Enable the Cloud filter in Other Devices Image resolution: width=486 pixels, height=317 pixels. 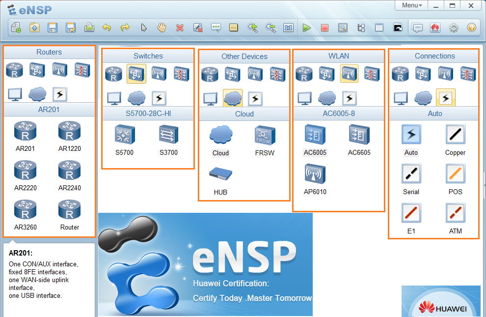coord(233,98)
